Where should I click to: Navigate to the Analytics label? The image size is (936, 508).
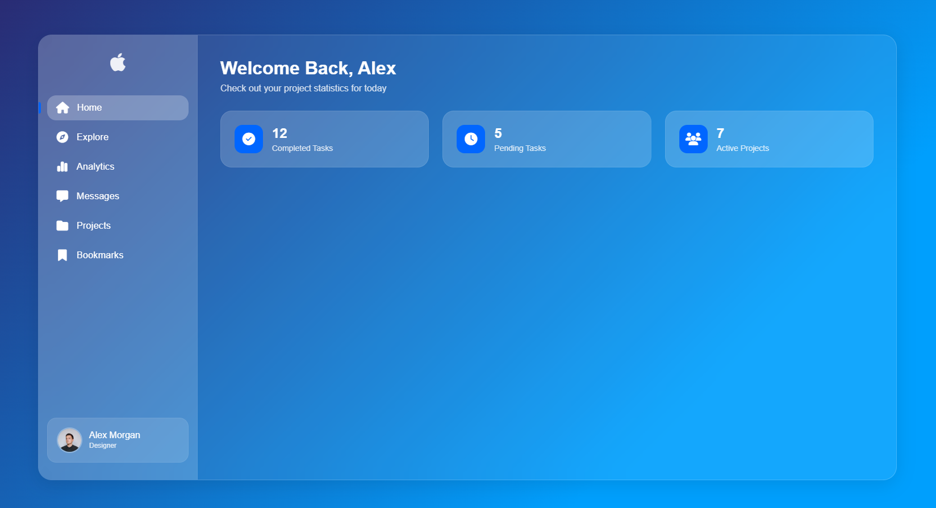point(95,167)
